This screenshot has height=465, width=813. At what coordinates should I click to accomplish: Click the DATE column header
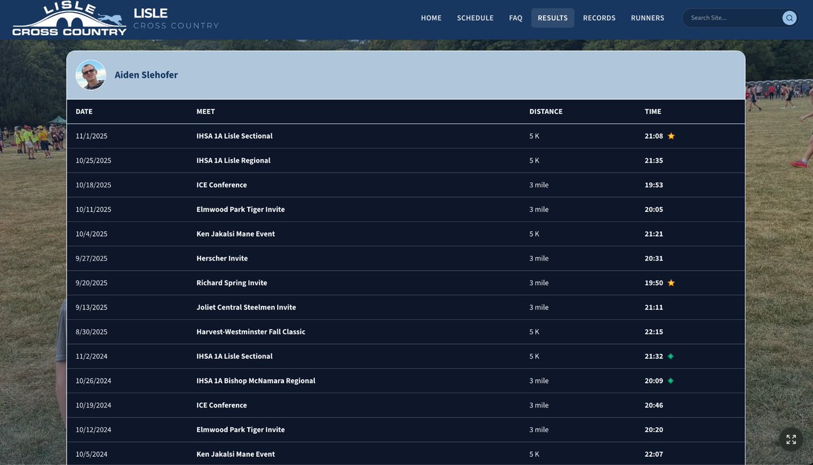coord(84,112)
